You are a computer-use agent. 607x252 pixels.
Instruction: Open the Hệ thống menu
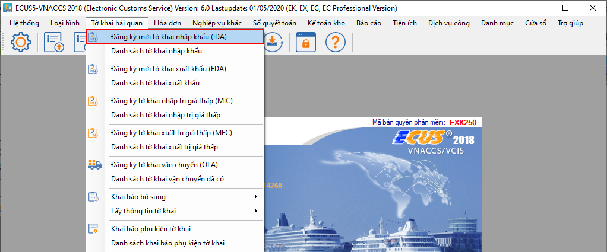pos(24,23)
